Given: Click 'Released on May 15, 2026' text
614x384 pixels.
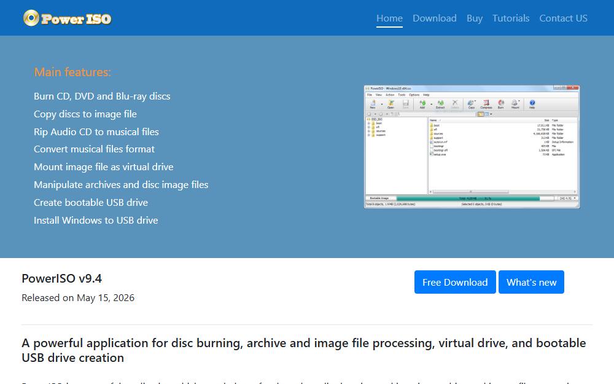Looking at the screenshot, I should pos(78,298).
